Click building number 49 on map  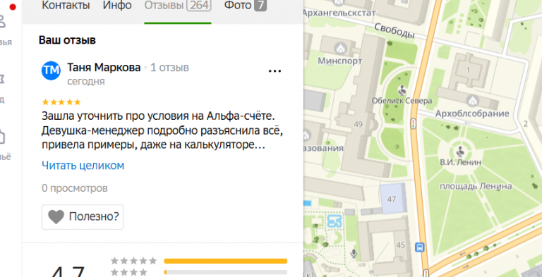pyautogui.click(x=359, y=124)
